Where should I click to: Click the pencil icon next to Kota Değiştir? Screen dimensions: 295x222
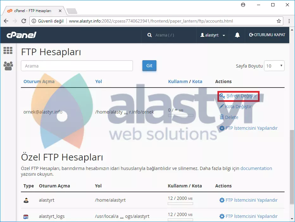pos(222,106)
